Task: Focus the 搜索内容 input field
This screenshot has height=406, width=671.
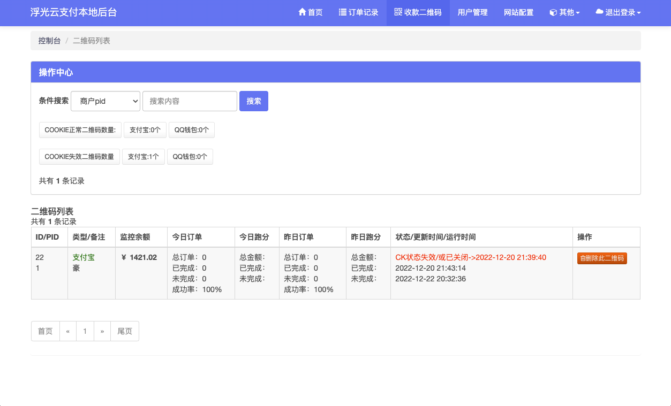Action: [x=190, y=101]
